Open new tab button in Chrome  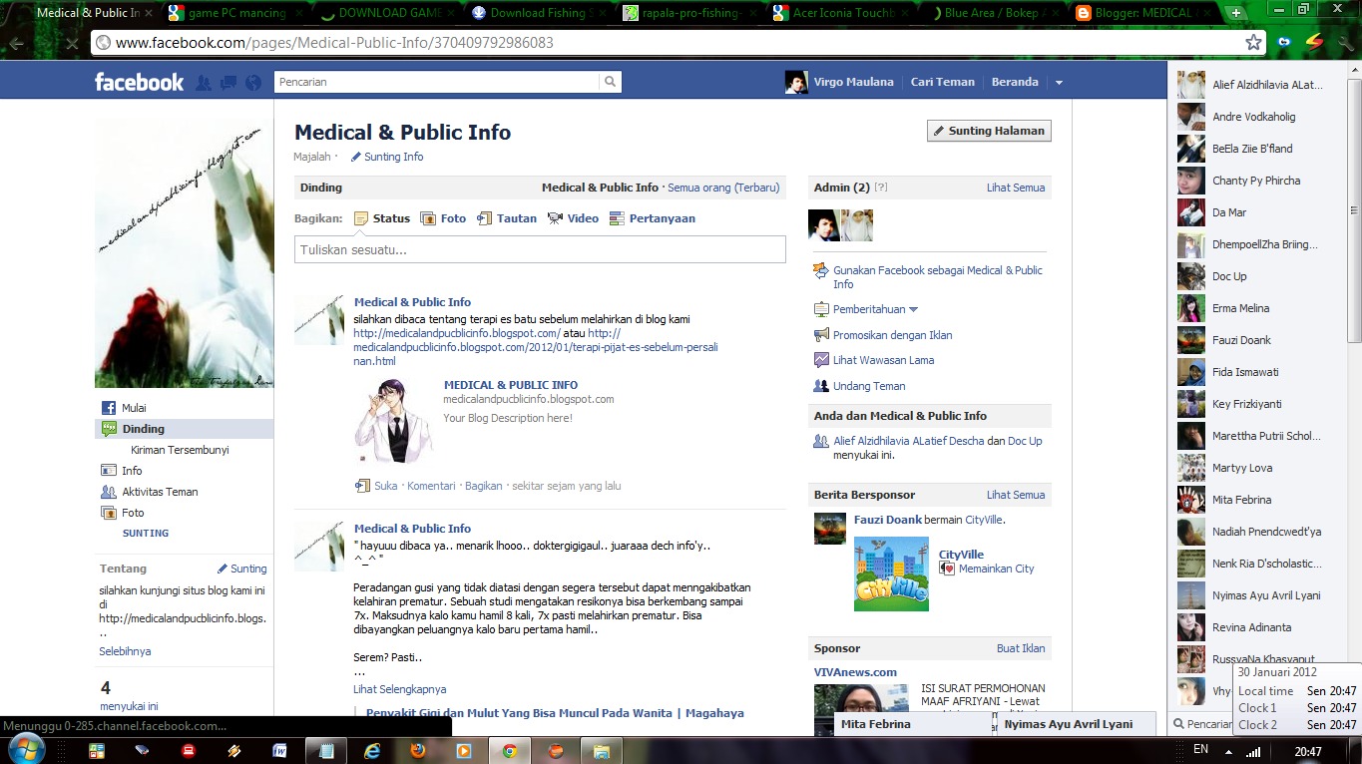[x=1237, y=13]
